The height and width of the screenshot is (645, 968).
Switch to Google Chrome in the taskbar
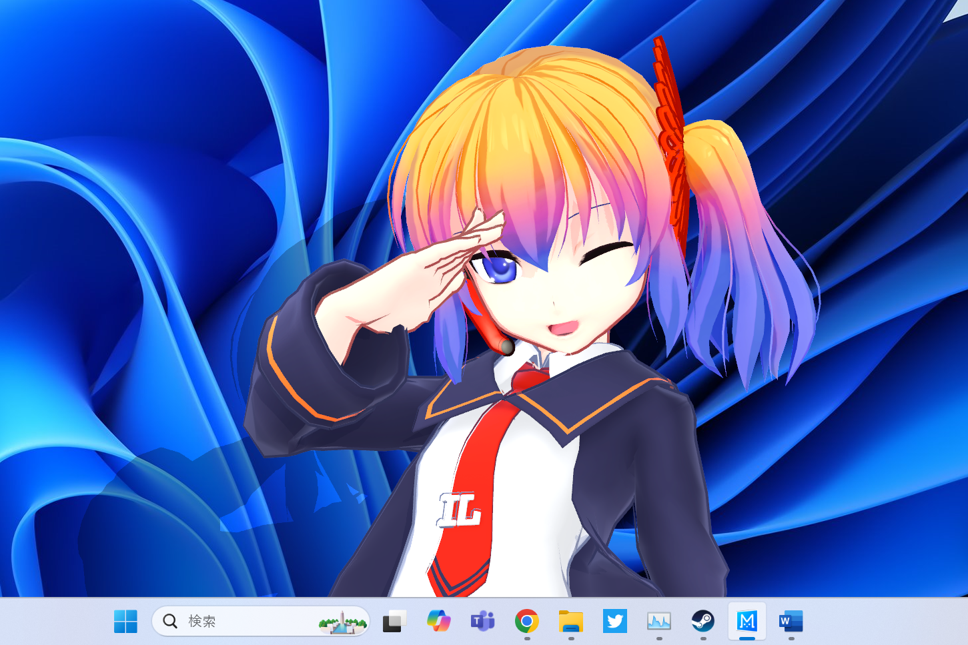point(526,621)
